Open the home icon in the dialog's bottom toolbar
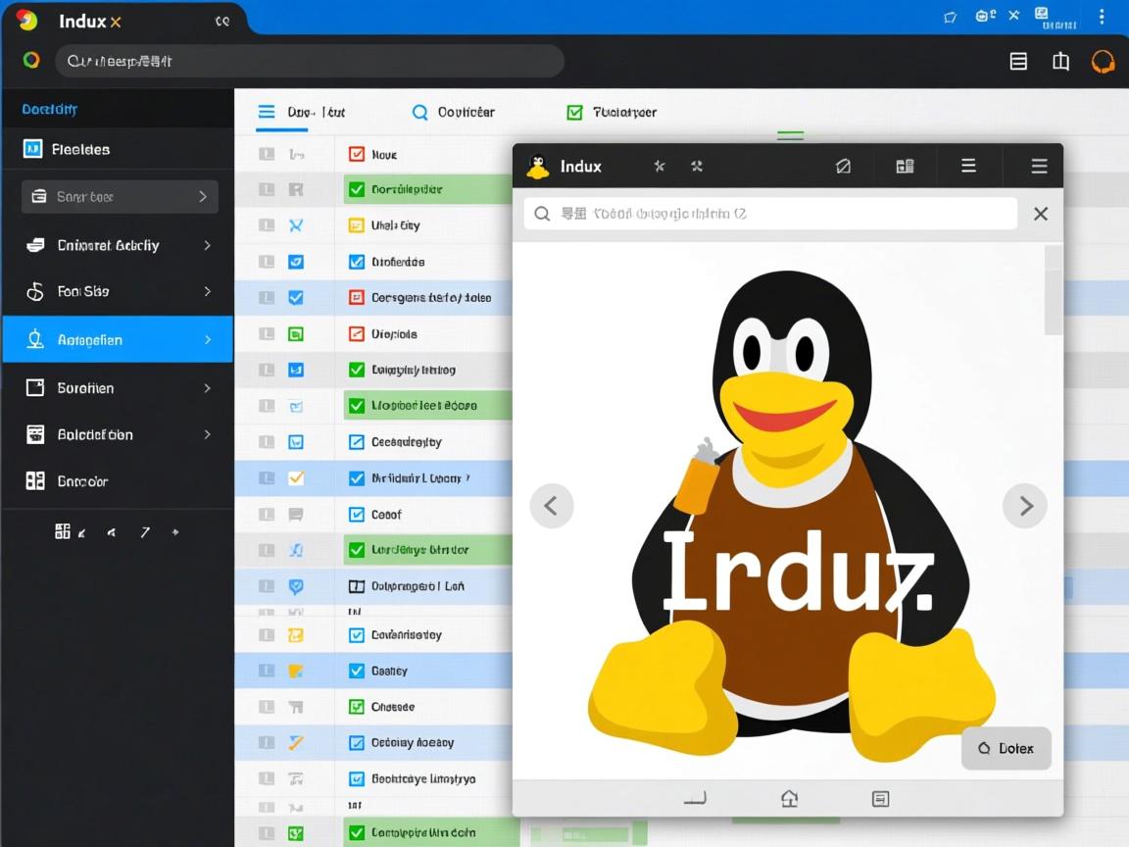Screen dimensions: 1129x847 click(790, 798)
